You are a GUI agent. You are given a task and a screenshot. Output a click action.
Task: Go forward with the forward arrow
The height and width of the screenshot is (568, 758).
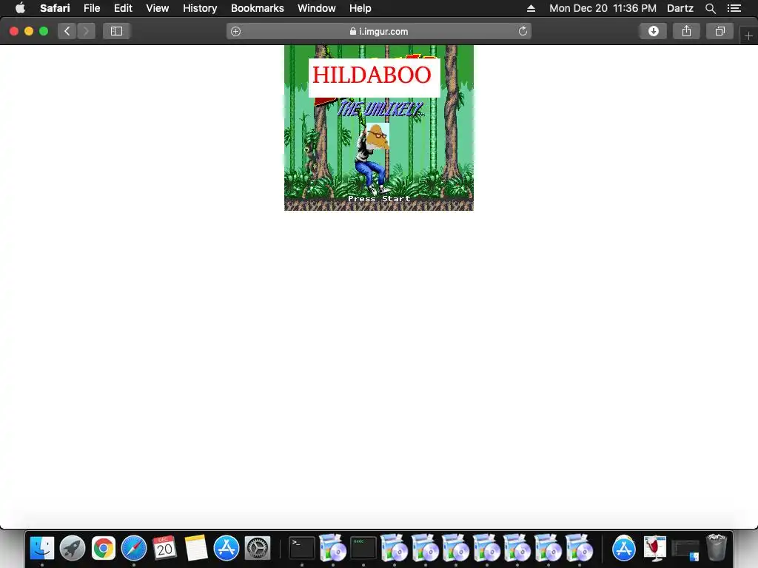click(x=86, y=31)
